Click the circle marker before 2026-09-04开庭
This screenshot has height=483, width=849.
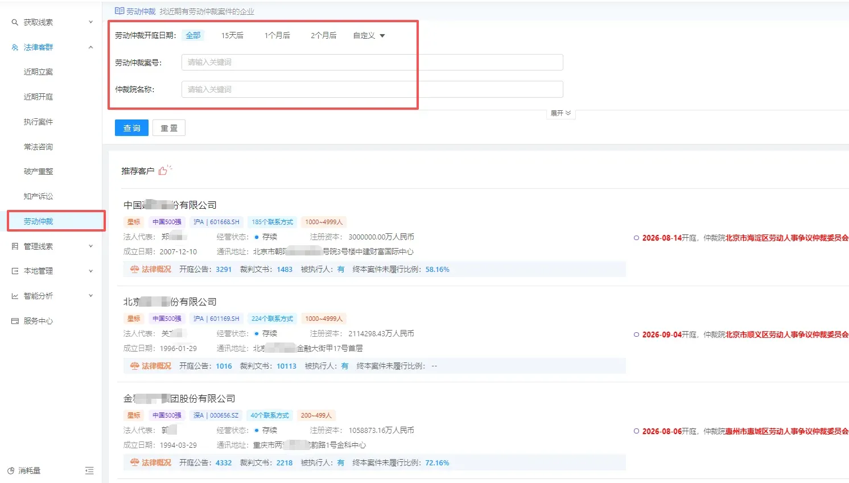pos(636,335)
